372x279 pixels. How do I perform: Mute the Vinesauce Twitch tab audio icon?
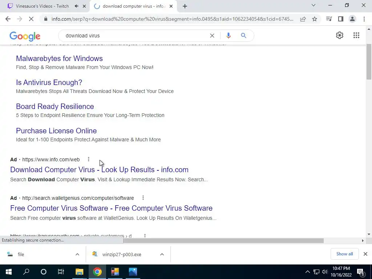(x=76, y=6)
